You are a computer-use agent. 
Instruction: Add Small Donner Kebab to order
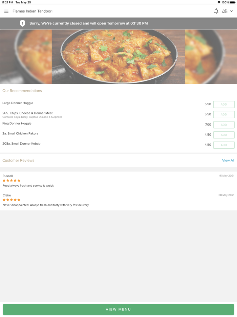point(224,145)
